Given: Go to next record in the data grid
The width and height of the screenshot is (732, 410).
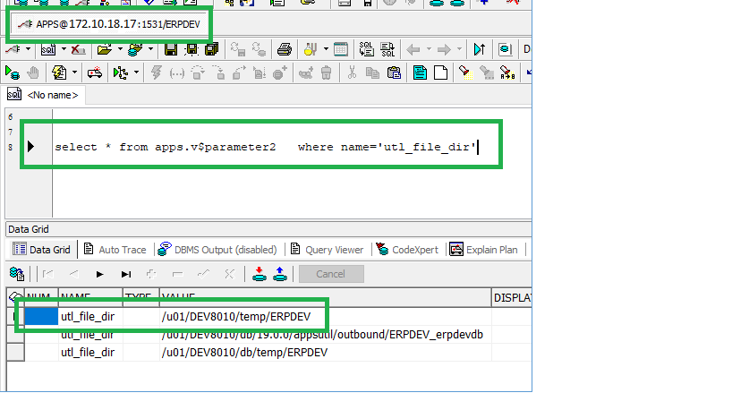Looking at the screenshot, I should (100, 274).
